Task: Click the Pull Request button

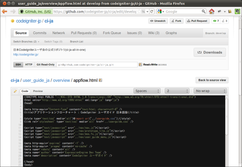Action: [198, 21]
